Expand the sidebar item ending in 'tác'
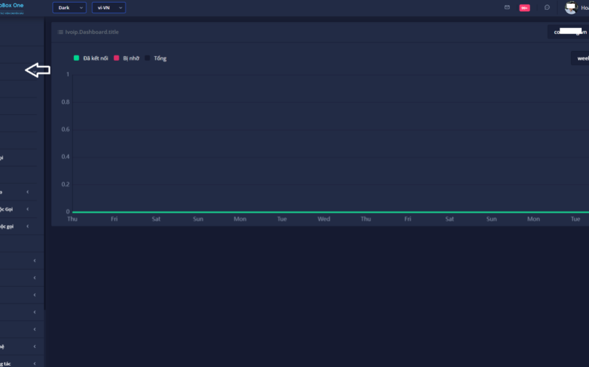 click(x=34, y=363)
